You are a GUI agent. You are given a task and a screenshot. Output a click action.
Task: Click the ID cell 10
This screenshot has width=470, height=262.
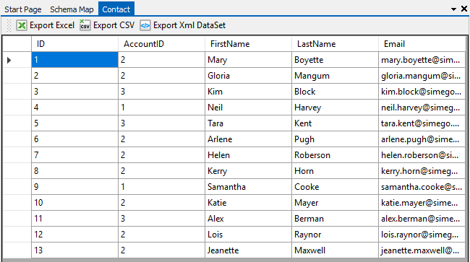(x=74, y=203)
